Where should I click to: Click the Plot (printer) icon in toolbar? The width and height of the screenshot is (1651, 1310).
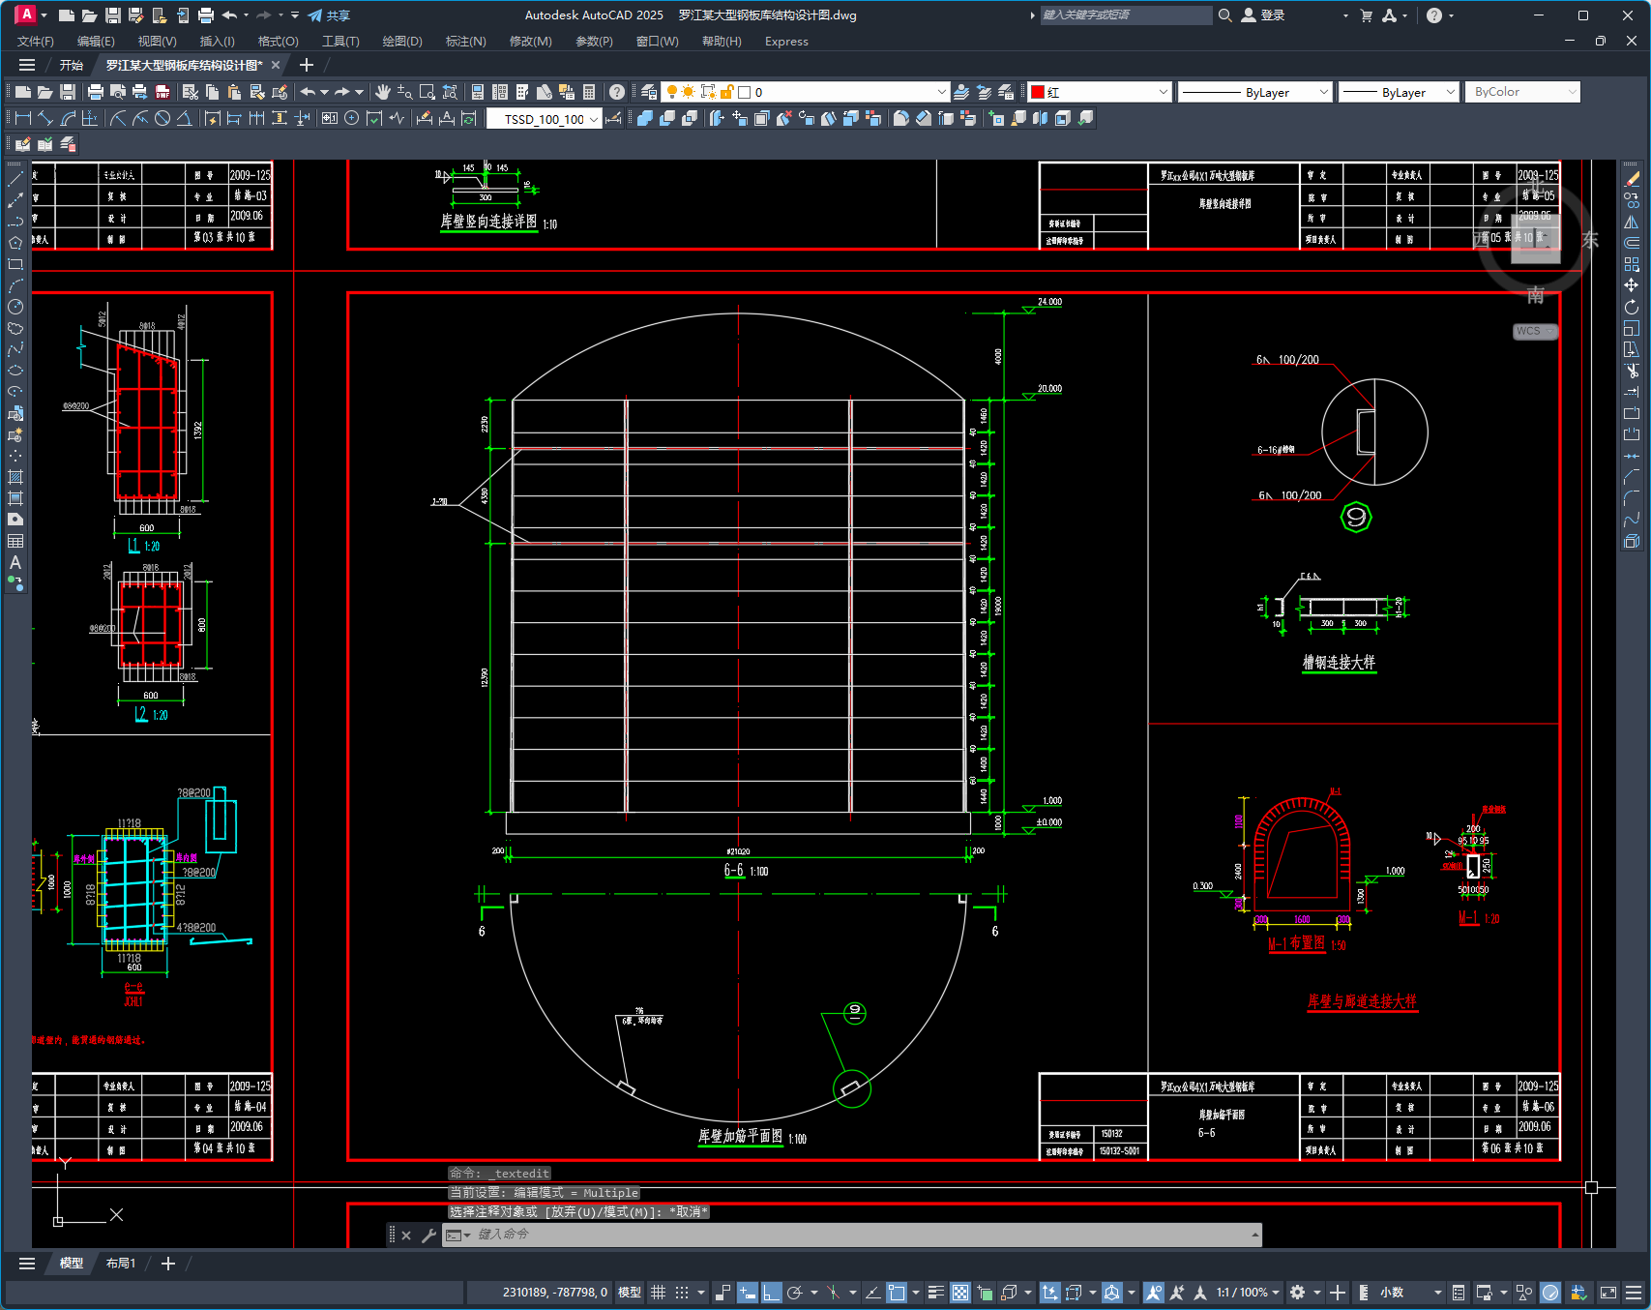click(x=95, y=92)
